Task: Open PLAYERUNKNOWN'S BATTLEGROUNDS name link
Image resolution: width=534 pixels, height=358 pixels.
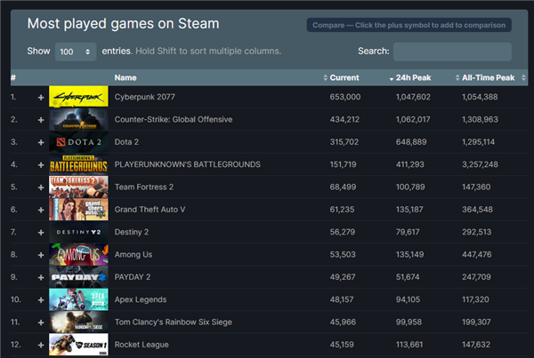Action: [187, 164]
